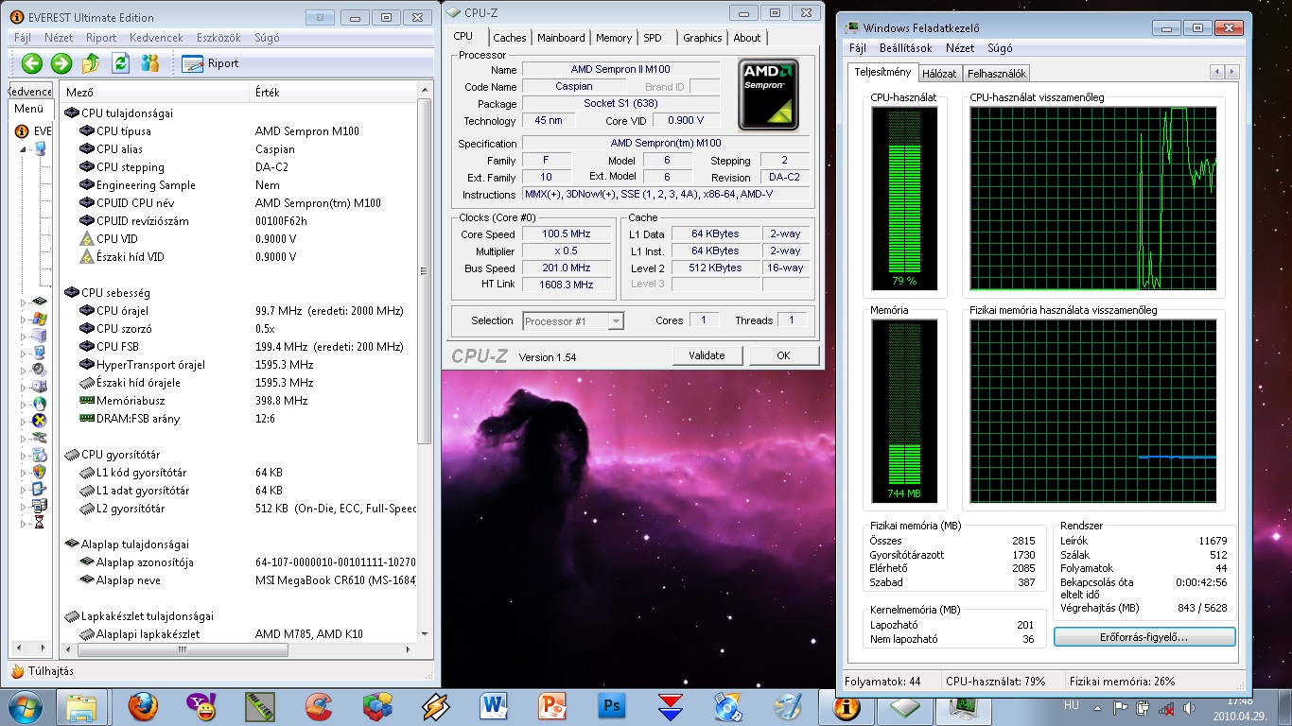Switch to Mainboard tab in CPU-Z
Screen dimensions: 1292x726
point(561,38)
